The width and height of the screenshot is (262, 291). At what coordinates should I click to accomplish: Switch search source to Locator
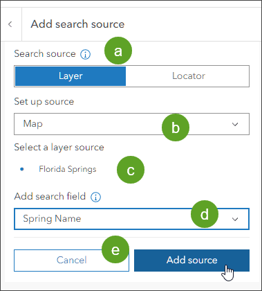187,76
